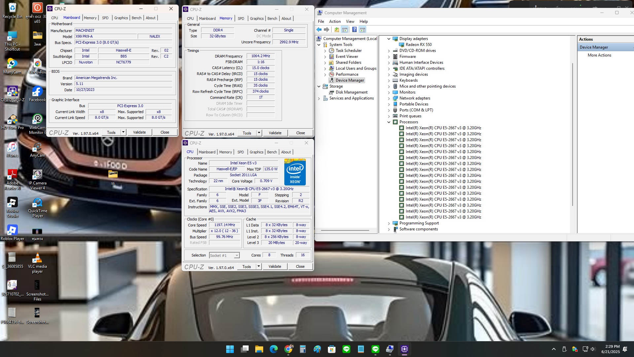634x357 pixels.
Task: Select This PC Shortcut desktop icon
Action: pos(13,41)
